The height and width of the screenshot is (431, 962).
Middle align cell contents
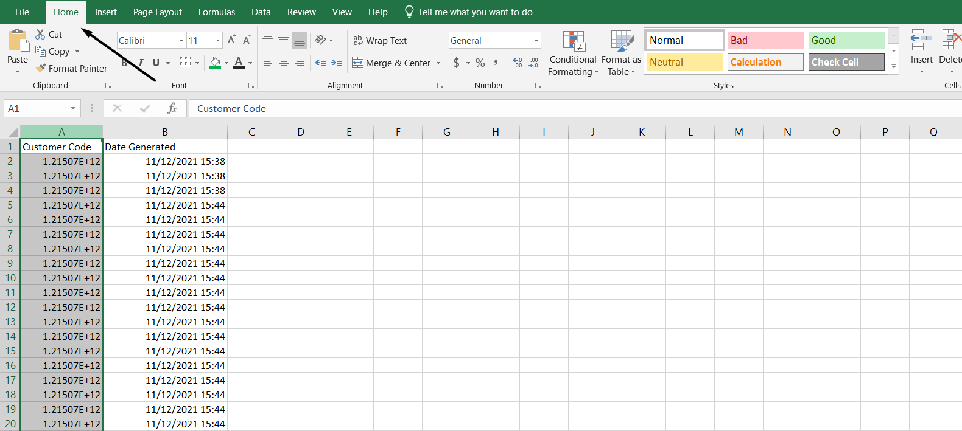pos(284,40)
